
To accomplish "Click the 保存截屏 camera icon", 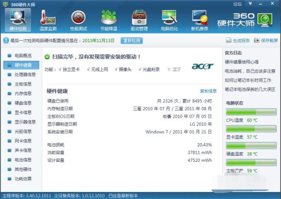I will (256, 40).
